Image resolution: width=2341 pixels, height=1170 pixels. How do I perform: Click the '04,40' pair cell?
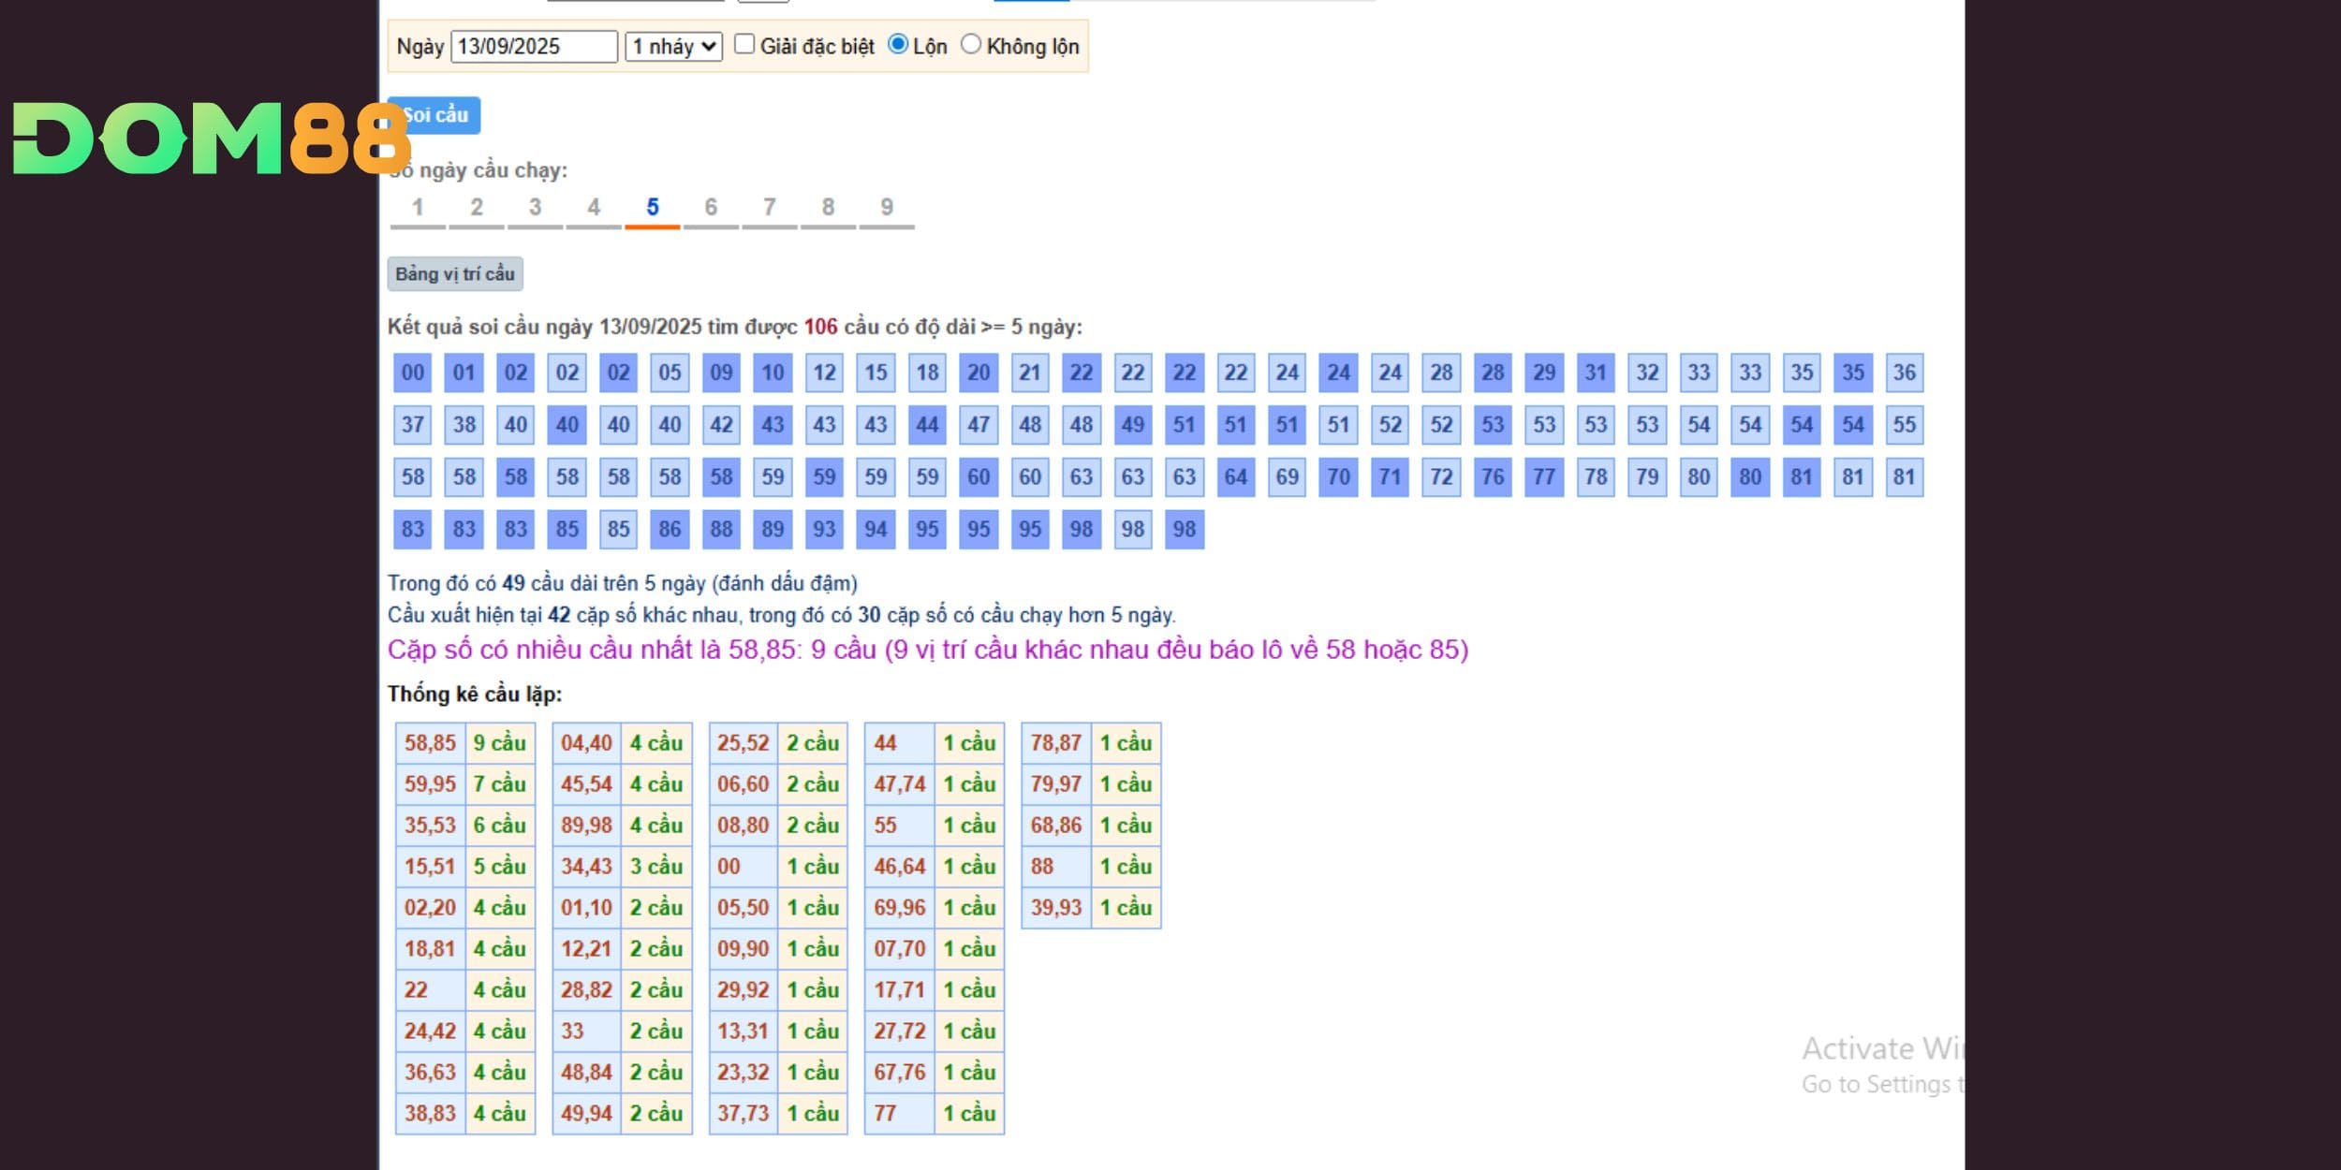click(x=587, y=743)
